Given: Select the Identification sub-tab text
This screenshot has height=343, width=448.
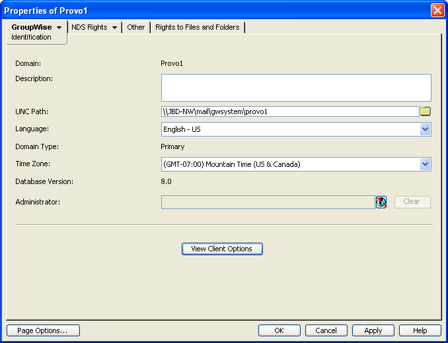Looking at the screenshot, I should click(31, 37).
